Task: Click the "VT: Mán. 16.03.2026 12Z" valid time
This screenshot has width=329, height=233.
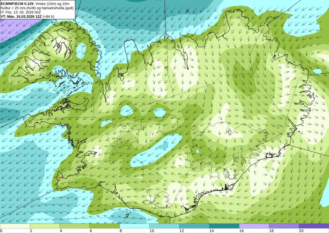Action: (x=21, y=16)
